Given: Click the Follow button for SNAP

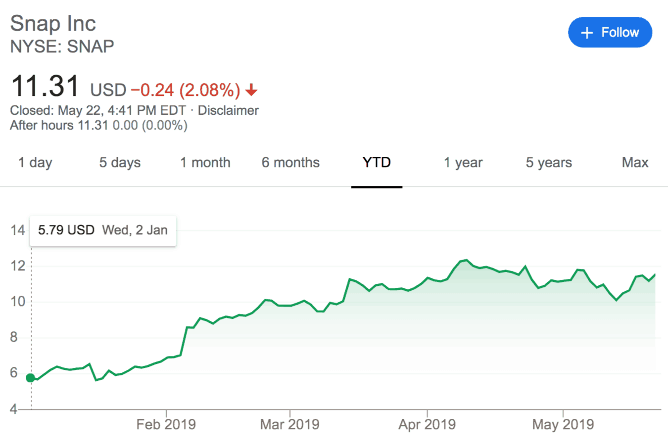Looking at the screenshot, I should (610, 32).
